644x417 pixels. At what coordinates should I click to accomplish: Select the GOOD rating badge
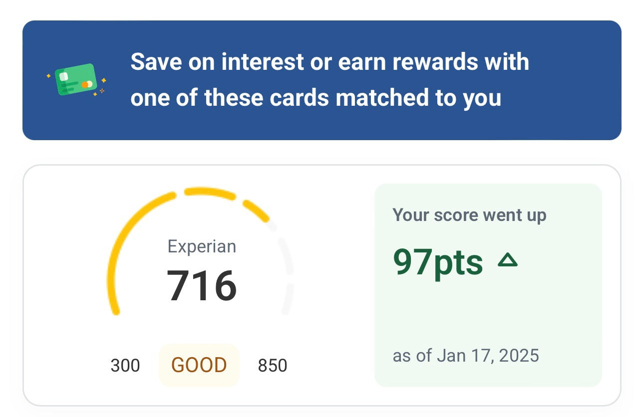[x=199, y=365]
